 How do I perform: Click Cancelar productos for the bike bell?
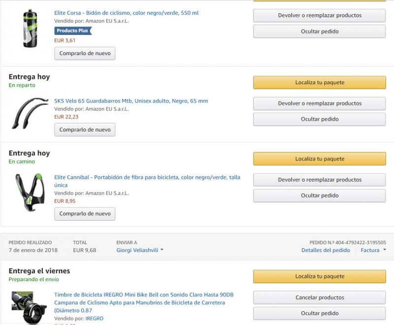point(320,297)
